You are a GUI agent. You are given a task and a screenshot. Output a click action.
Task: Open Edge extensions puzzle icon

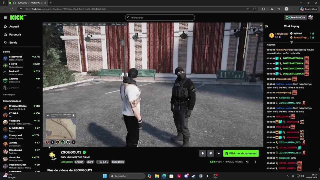(x=263, y=9)
